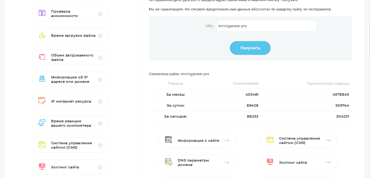Expand the Информация о сайте card arrow
Image resolution: width=370 pixels, height=178 pixels.
(x=227, y=140)
